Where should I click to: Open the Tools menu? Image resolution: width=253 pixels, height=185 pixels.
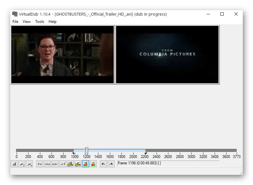point(40,22)
